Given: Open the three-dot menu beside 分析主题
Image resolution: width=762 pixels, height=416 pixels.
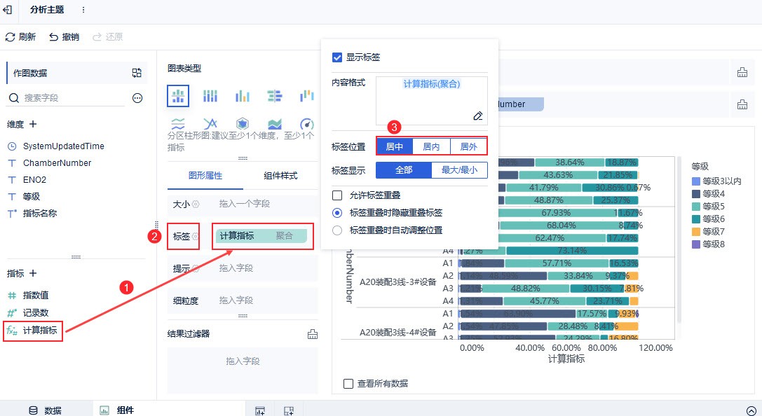Looking at the screenshot, I should 83,10.
